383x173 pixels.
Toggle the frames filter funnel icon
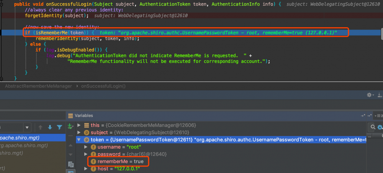click(59, 127)
